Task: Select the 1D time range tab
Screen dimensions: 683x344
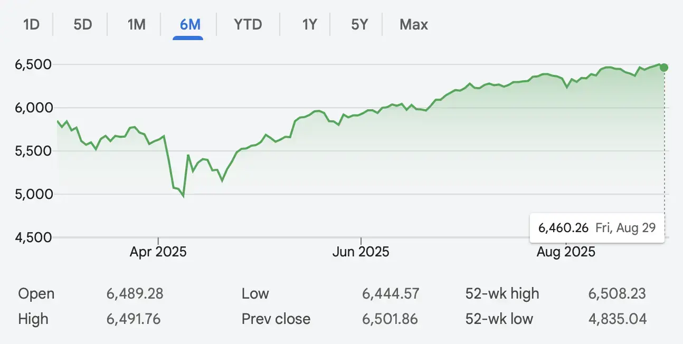Action: click(32, 25)
